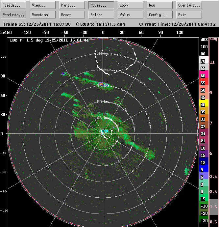Screen dimensions: 219x227
Task: Start a Vsection vertical cross-section
Action: point(43,15)
